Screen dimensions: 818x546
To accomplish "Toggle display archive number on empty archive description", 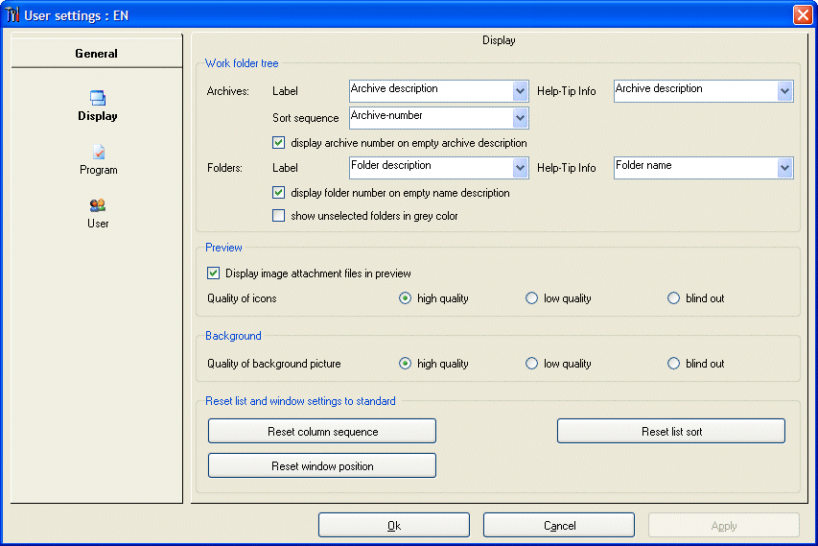I will tap(278, 143).
